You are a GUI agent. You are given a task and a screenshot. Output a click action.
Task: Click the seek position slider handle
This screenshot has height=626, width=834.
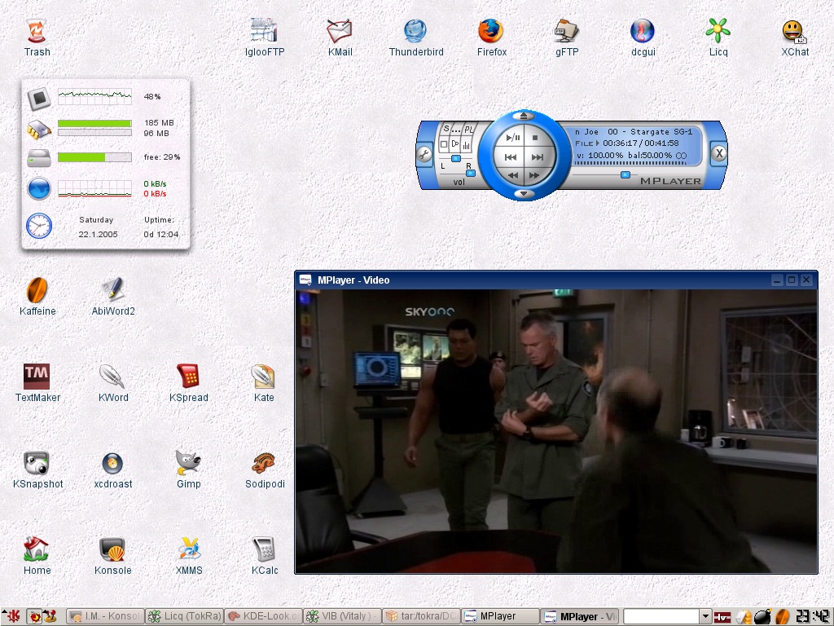click(625, 174)
